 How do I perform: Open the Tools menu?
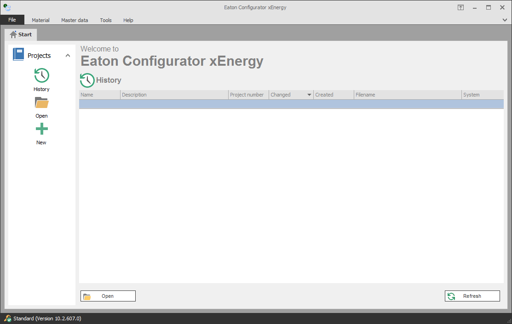tap(106, 20)
